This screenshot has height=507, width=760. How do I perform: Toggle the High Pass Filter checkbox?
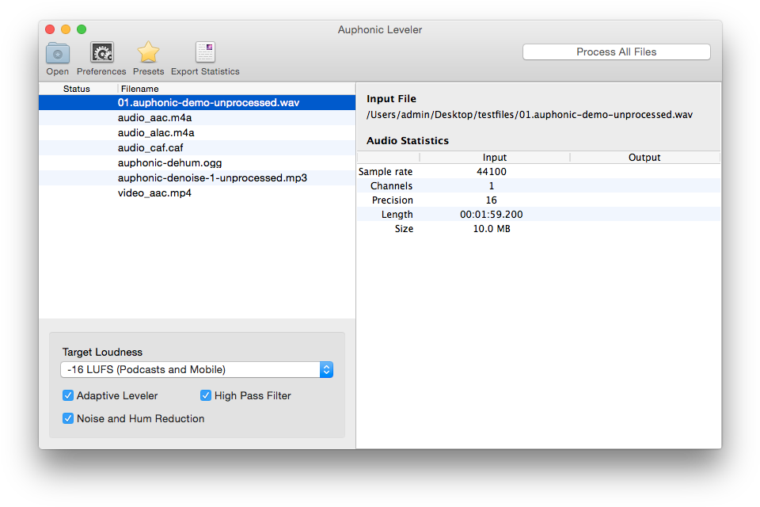tap(206, 395)
